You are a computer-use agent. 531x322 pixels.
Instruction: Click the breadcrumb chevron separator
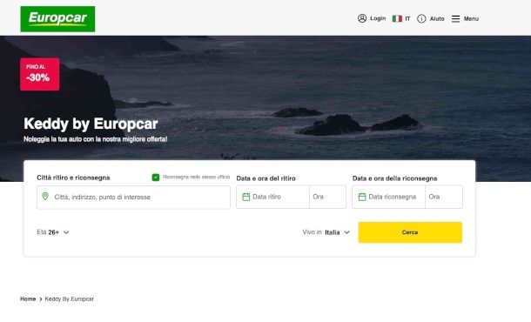pyautogui.click(x=41, y=299)
